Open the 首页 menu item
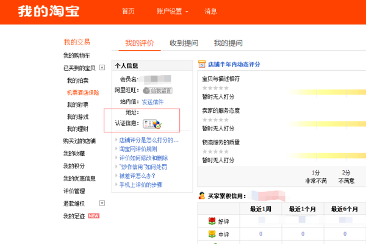 point(128,11)
